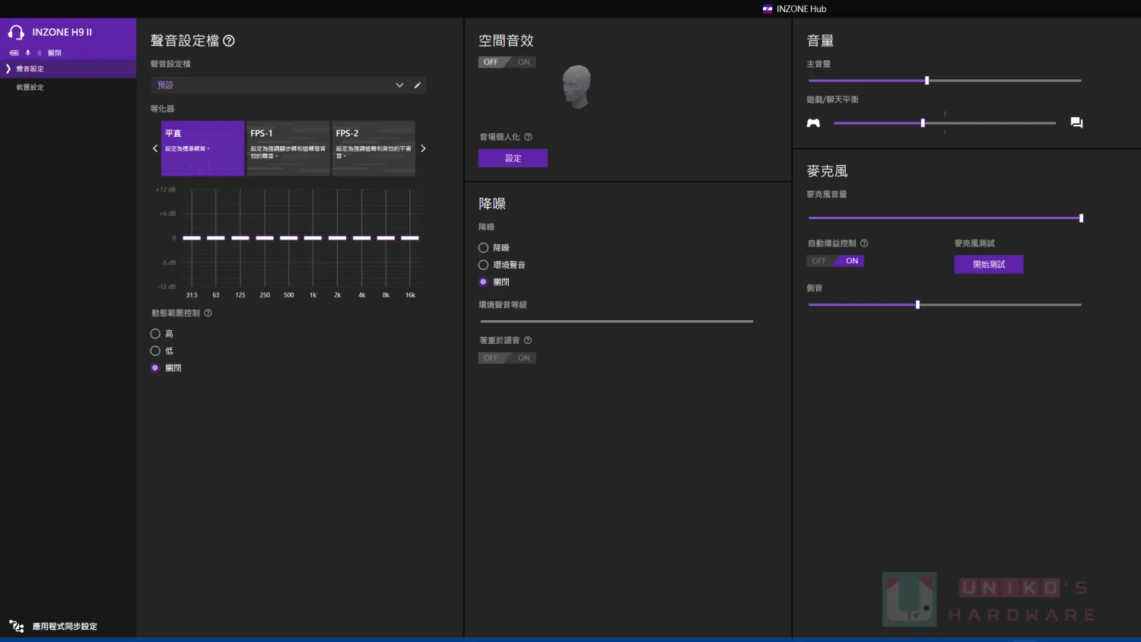Click the headset icon beside INZONE H9 II
The height and width of the screenshot is (642, 1141).
[16, 33]
